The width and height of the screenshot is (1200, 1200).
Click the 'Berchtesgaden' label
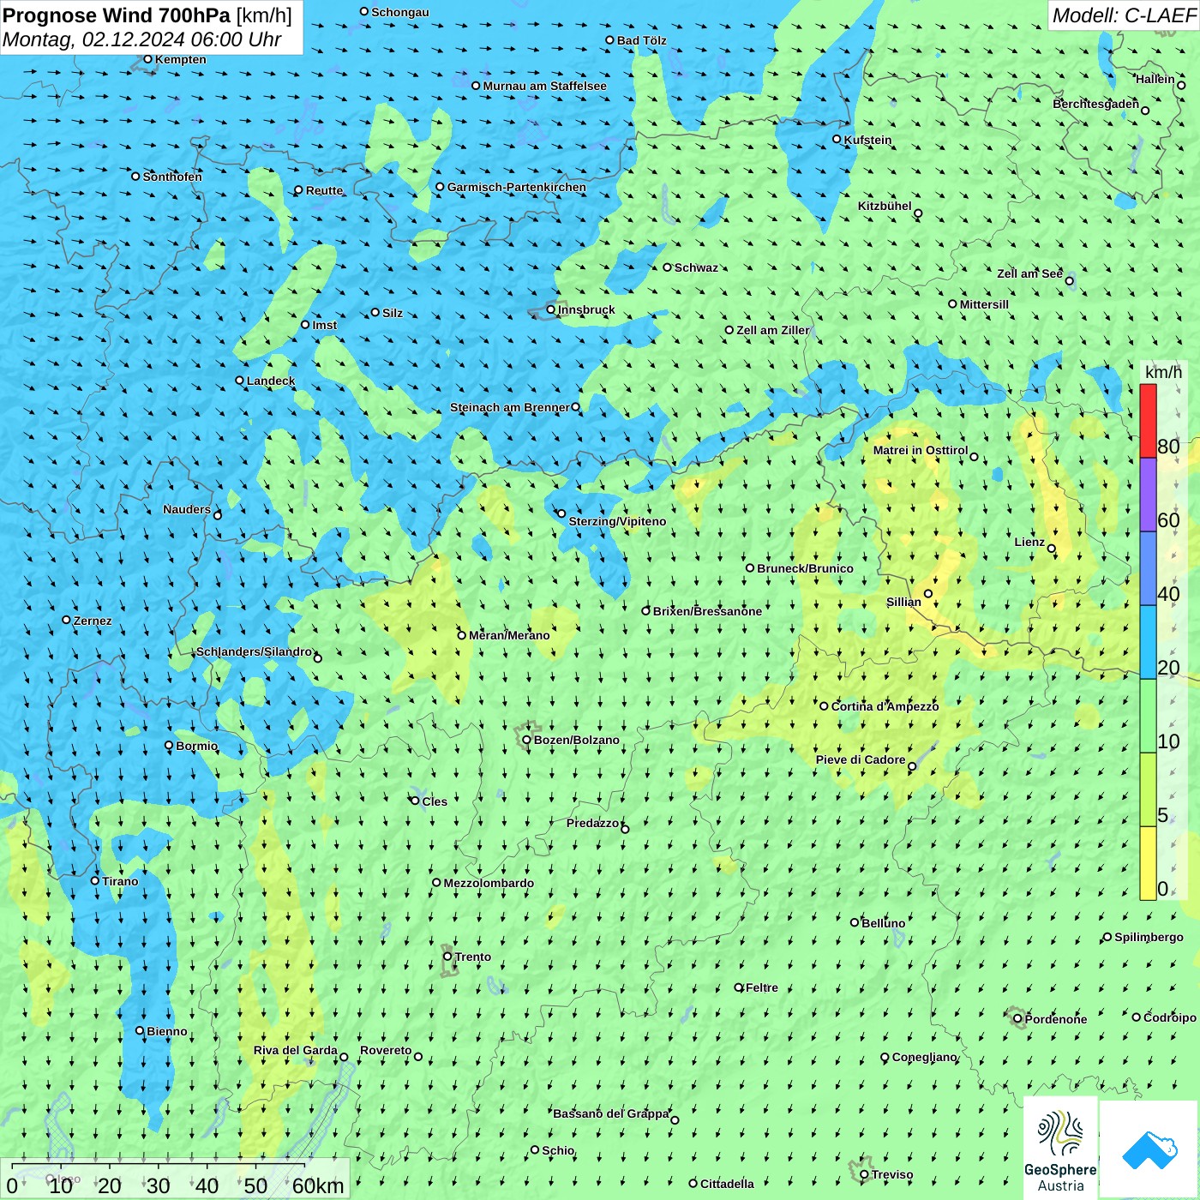[1096, 104]
